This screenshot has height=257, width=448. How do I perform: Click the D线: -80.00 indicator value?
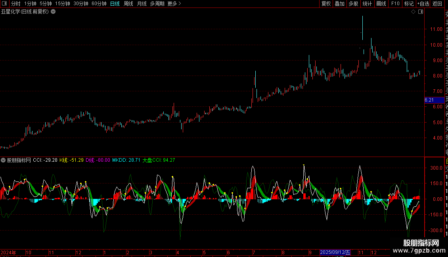point(98,160)
